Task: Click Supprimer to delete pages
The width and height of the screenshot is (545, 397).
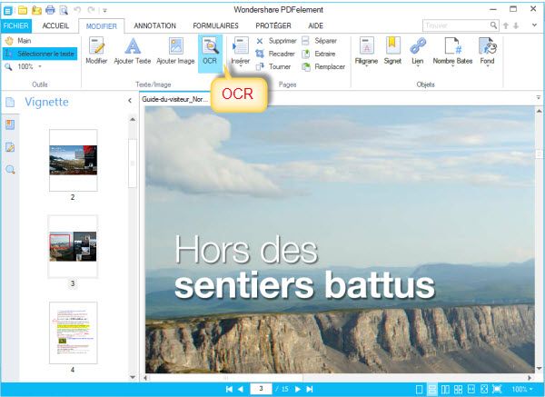Action: [276, 41]
